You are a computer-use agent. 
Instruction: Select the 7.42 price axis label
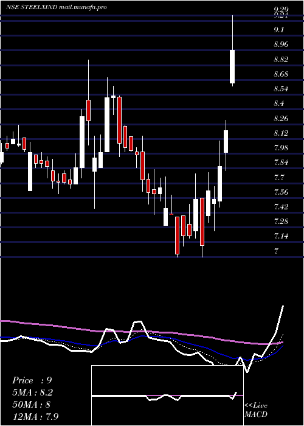(x=281, y=207)
